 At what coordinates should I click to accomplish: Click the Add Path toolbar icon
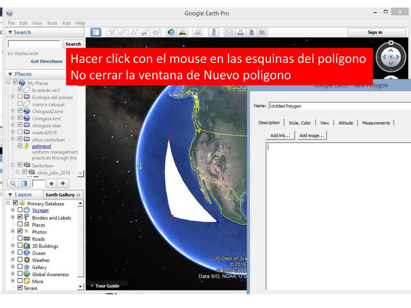[x=134, y=32]
